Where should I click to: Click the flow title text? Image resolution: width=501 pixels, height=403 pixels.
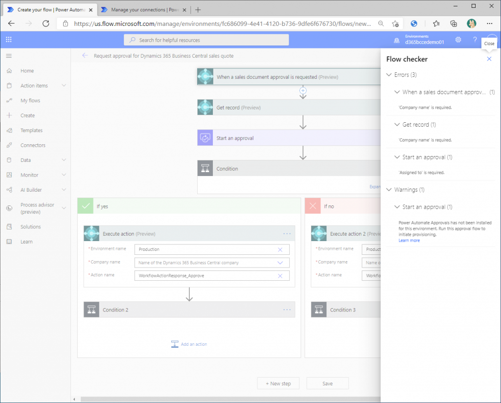coord(163,56)
